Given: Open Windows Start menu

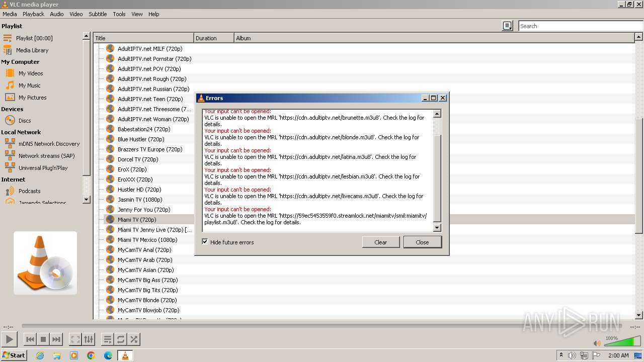Looking at the screenshot, I should click(x=14, y=355).
